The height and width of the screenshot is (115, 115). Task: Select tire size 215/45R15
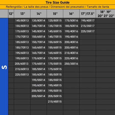coord(55,101)
